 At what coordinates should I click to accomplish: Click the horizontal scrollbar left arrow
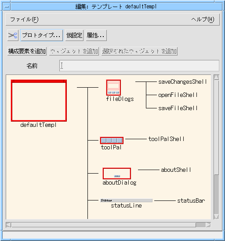pos(8,225)
